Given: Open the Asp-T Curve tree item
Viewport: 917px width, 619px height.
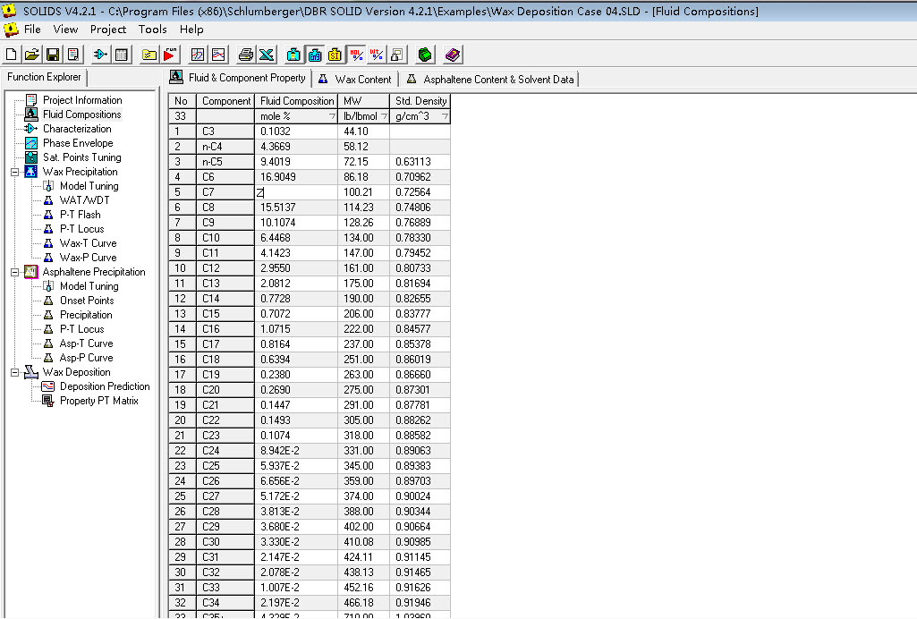Looking at the screenshot, I should tap(86, 343).
